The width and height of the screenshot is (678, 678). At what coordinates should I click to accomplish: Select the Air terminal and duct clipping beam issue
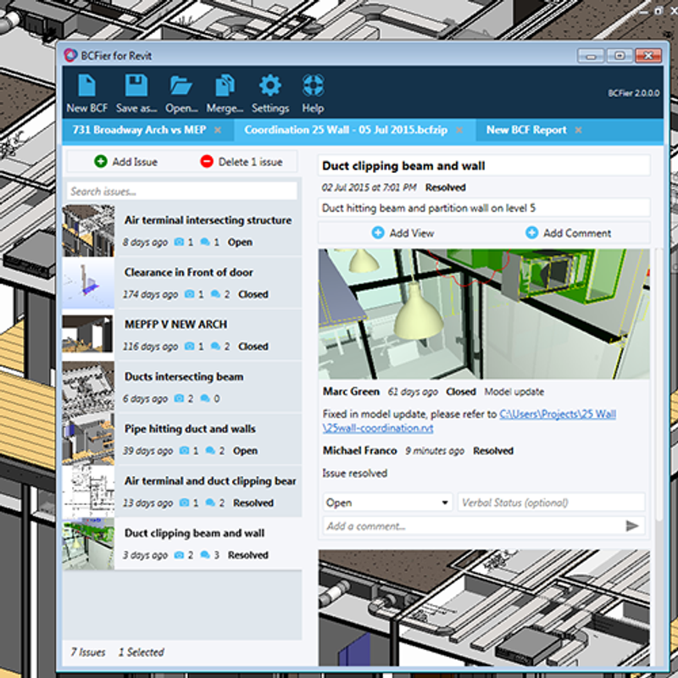pyautogui.click(x=182, y=492)
